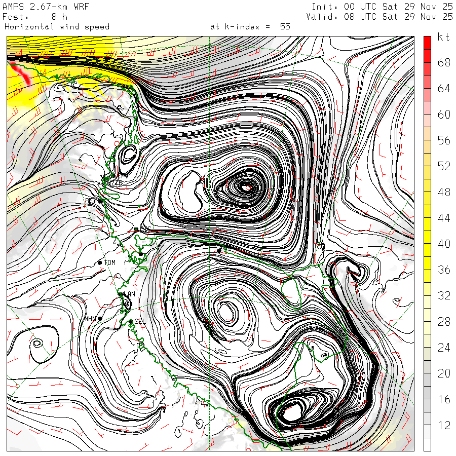Click the unlabeled station dot east of TDM
This screenshot has width=456, height=456.
141,254
